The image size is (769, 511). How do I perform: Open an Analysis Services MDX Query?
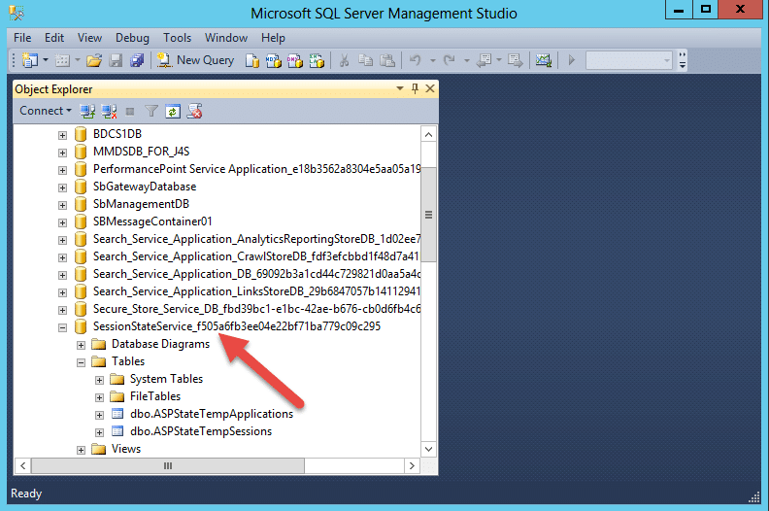point(273,60)
